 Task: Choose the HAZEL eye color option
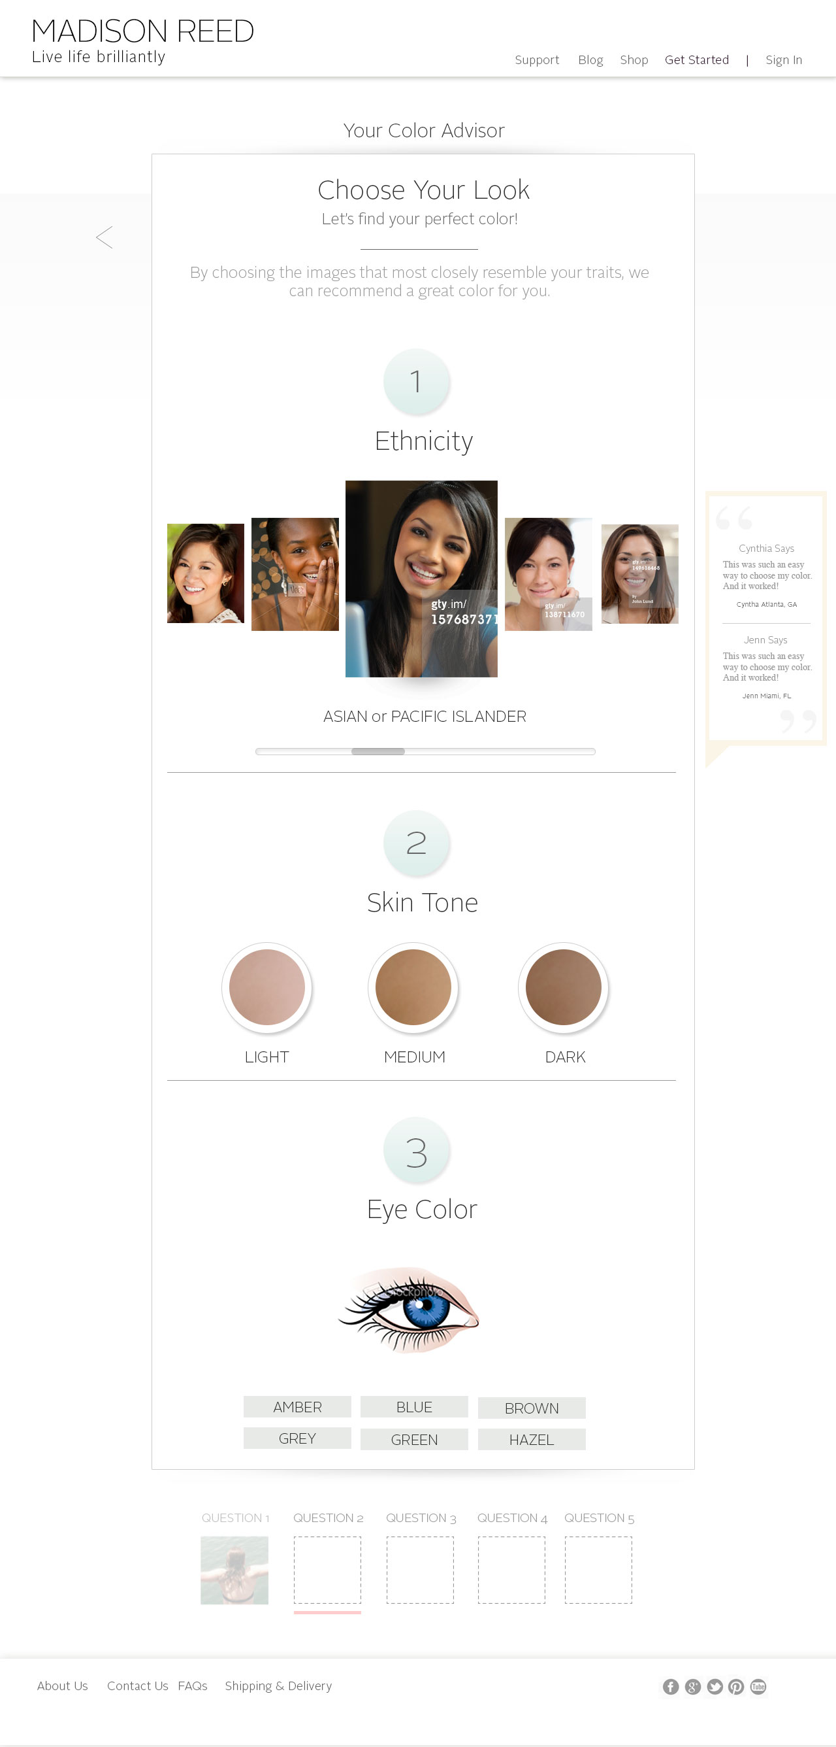point(532,1439)
